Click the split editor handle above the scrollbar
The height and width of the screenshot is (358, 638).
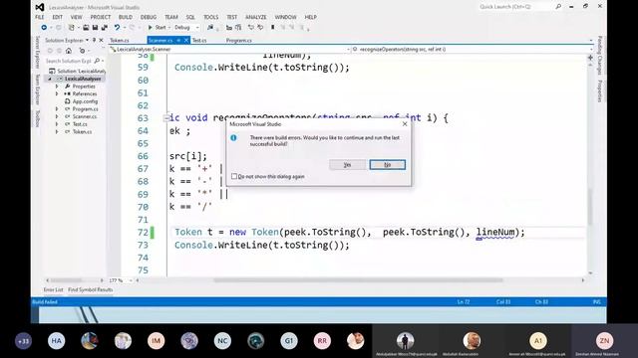[x=590, y=58]
